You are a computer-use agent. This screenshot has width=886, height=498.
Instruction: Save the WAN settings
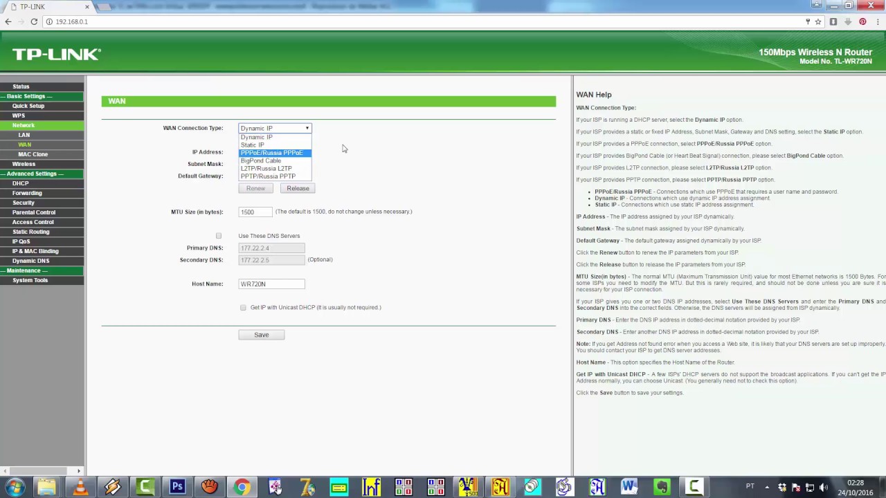[x=261, y=335]
